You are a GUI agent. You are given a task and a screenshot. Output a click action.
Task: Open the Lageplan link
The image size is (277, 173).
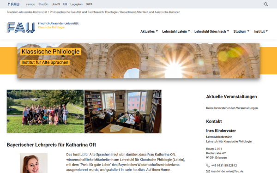point(76,4)
